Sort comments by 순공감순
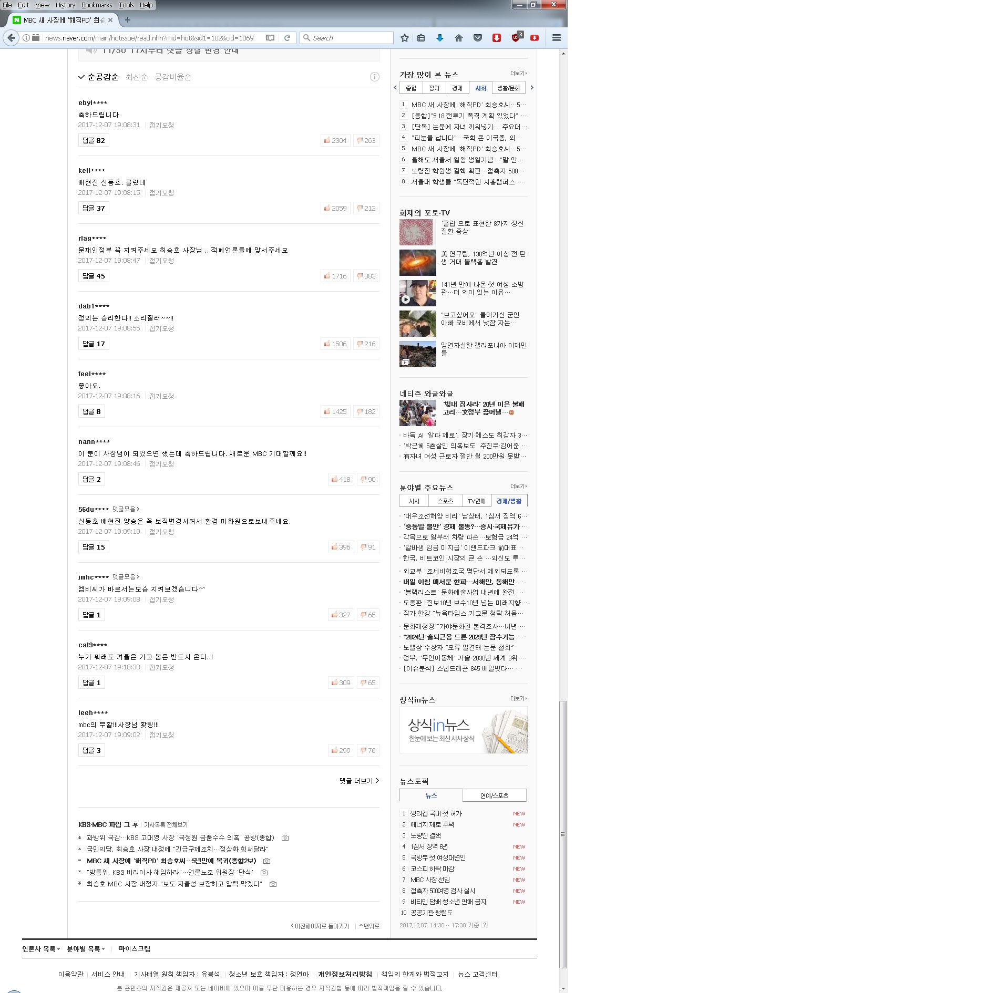Viewport: 1006px width, 993px height. click(x=102, y=77)
